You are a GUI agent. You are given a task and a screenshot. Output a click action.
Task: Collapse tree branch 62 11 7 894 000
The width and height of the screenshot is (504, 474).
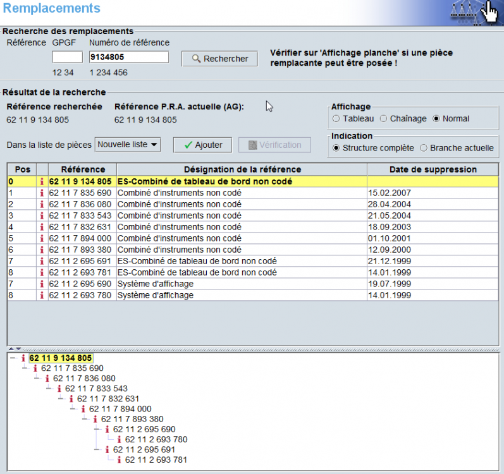(73, 409)
